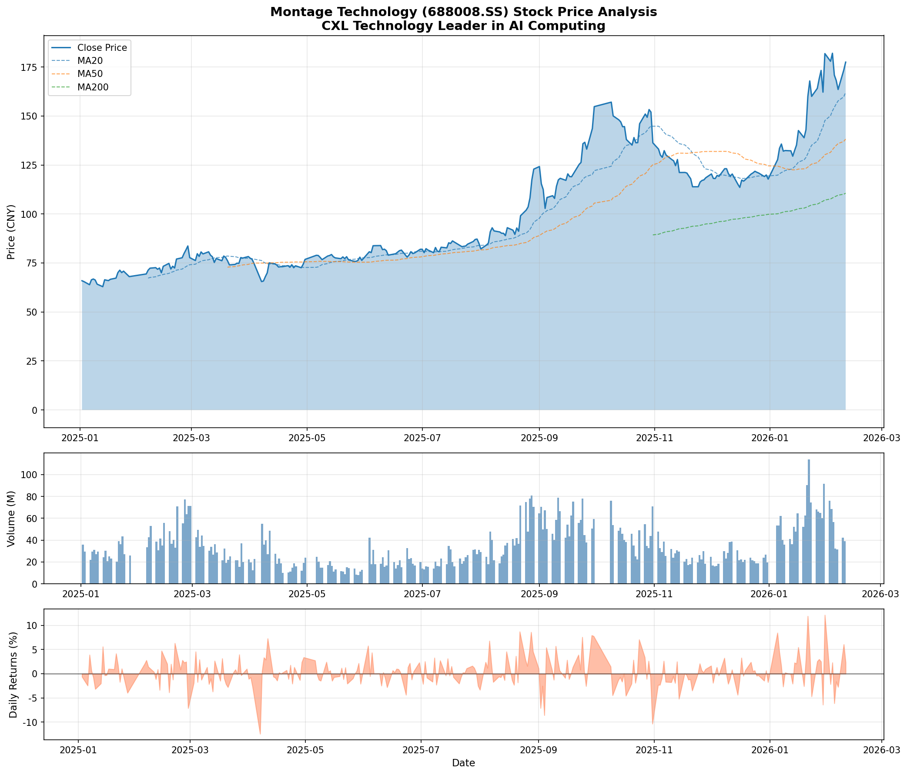The height and width of the screenshot is (775, 907).
Task: Click the Close Price legend entry
Action: (102, 48)
